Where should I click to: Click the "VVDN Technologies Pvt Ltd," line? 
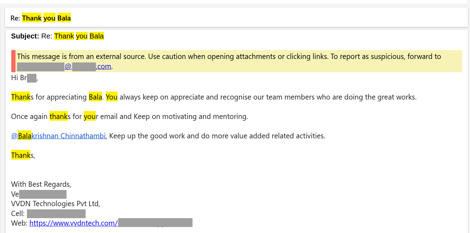pos(56,204)
